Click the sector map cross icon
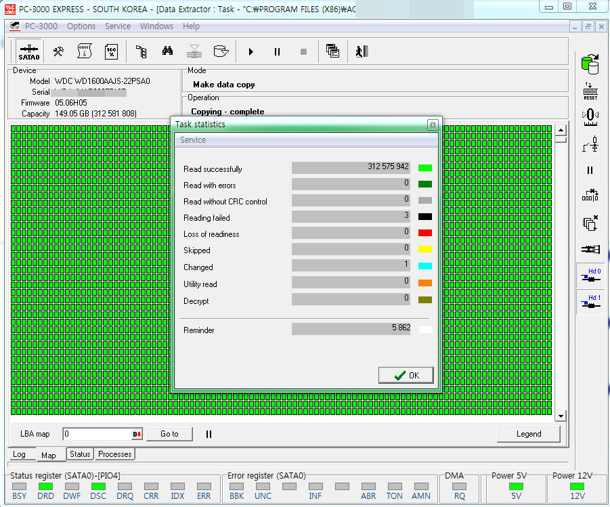 pyautogui.click(x=590, y=196)
